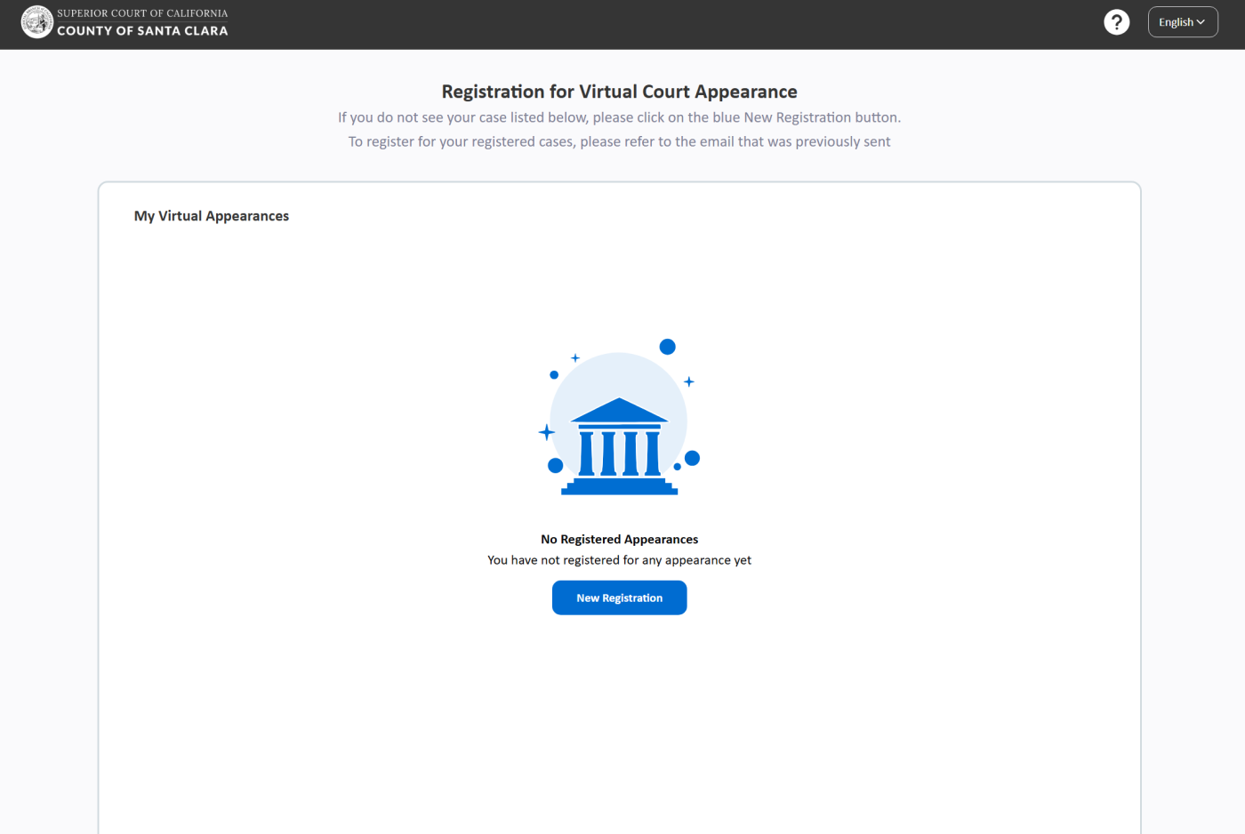The height and width of the screenshot is (834, 1245).
Task: Open the English language dropdown
Action: click(x=1182, y=22)
